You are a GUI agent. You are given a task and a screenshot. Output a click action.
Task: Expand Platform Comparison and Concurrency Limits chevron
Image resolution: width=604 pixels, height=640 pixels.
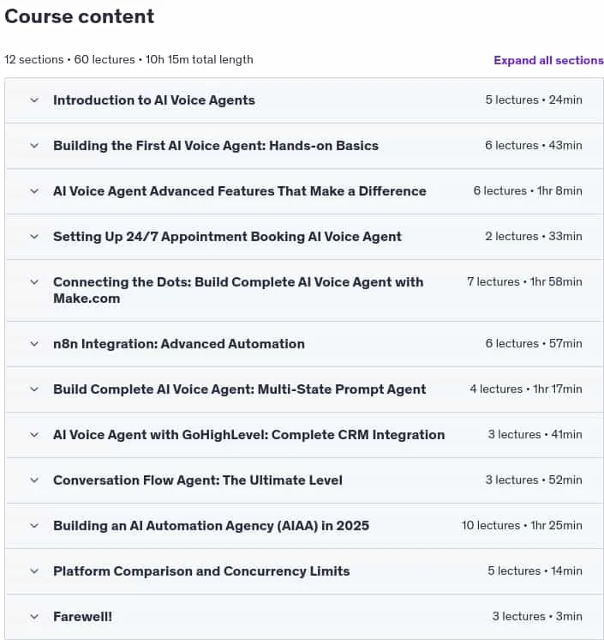coord(34,571)
